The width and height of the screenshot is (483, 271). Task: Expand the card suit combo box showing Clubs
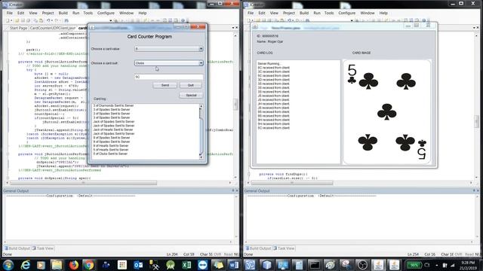pyautogui.click(x=201, y=63)
